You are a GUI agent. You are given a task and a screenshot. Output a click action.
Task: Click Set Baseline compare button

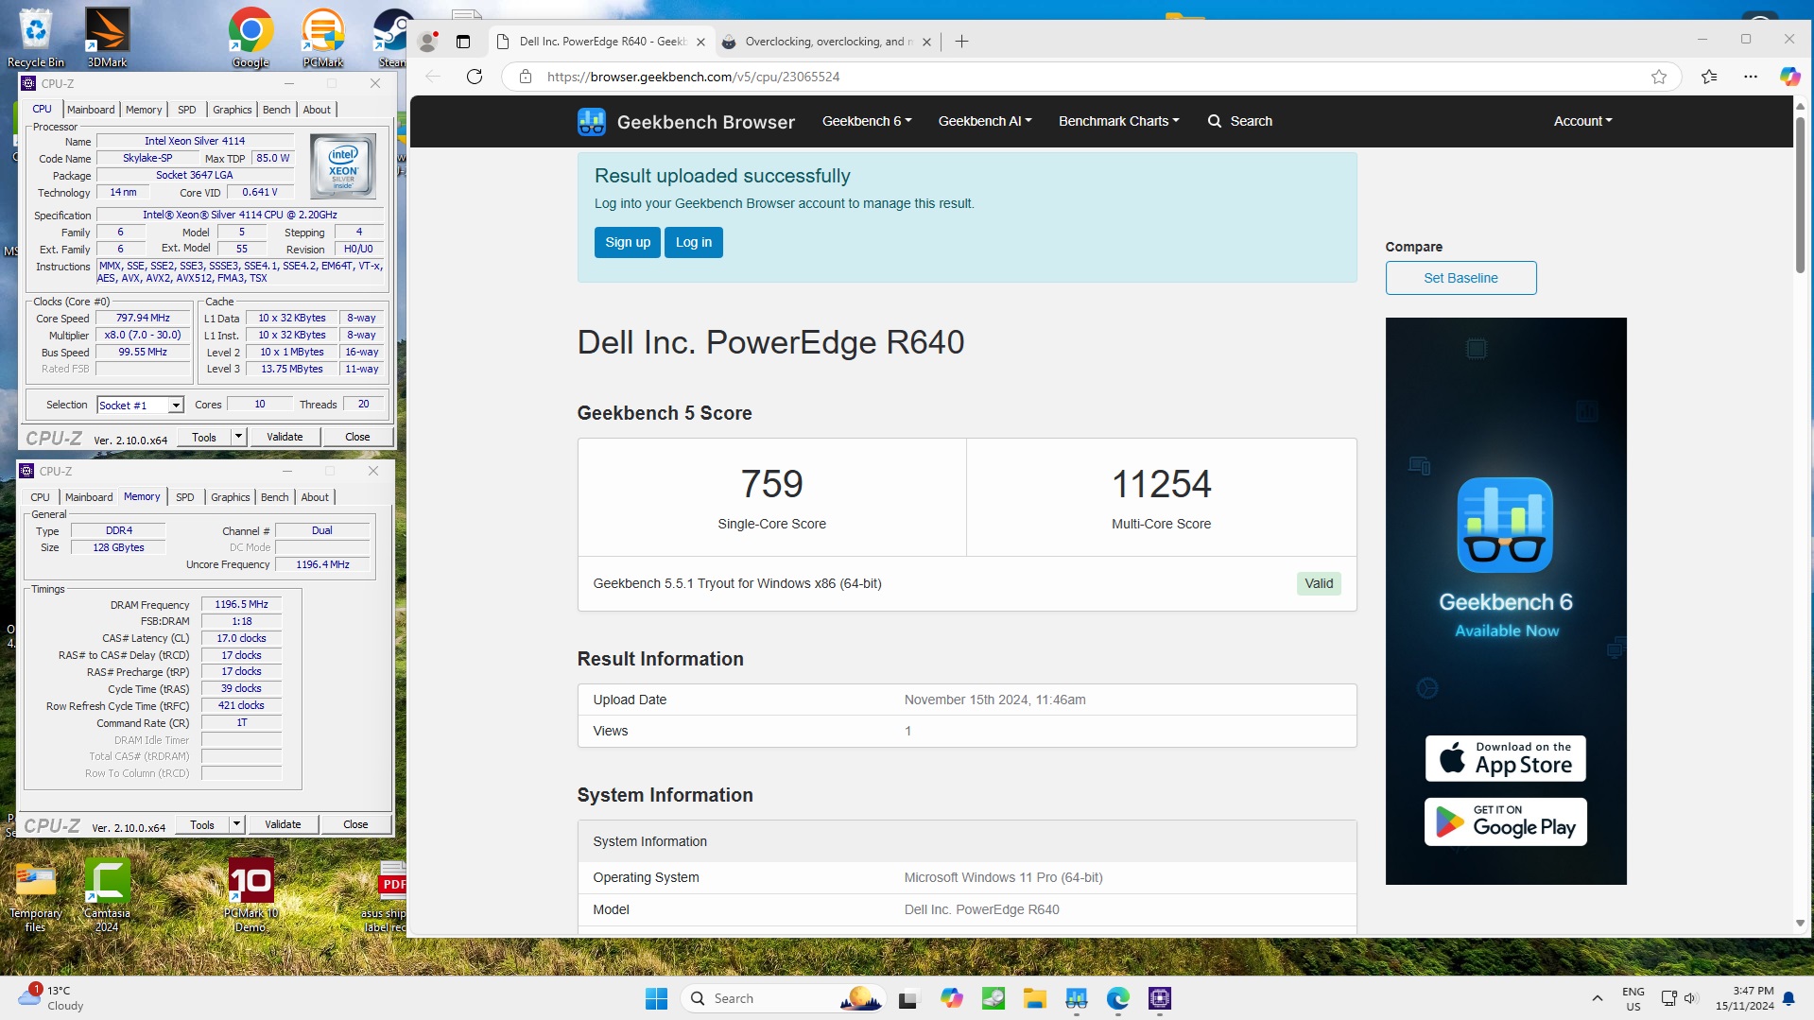point(1460,278)
